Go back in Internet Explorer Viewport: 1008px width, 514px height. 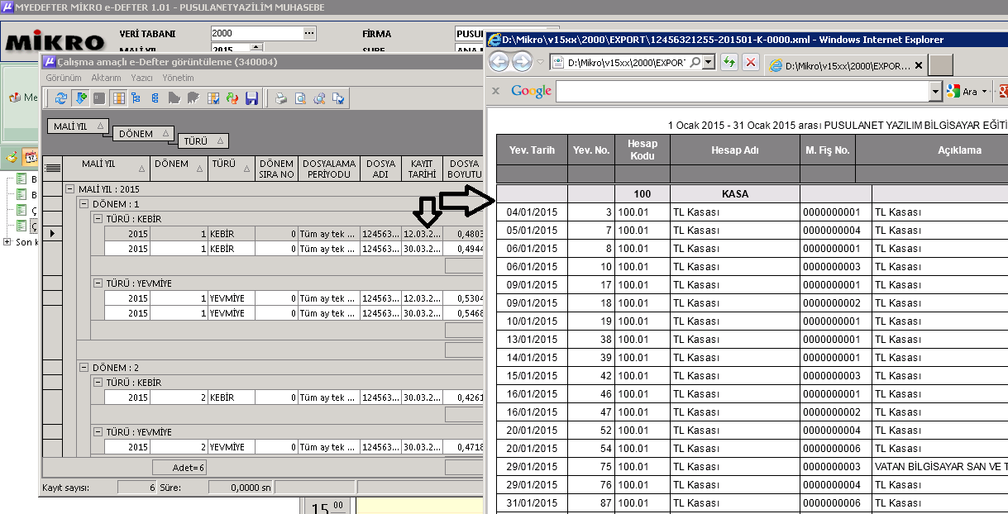click(499, 62)
